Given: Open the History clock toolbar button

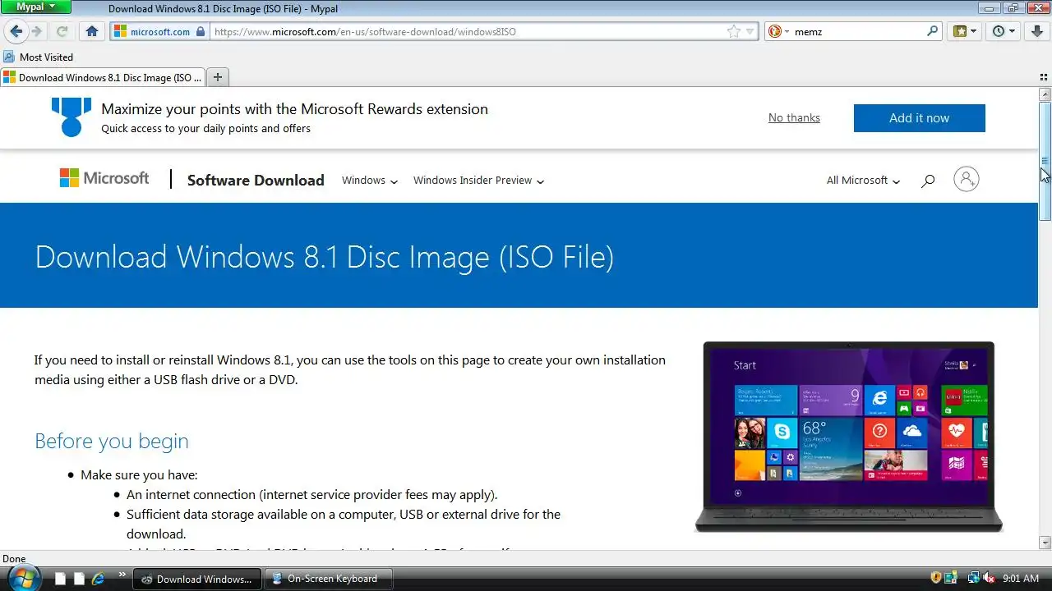Looking at the screenshot, I should (1004, 31).
